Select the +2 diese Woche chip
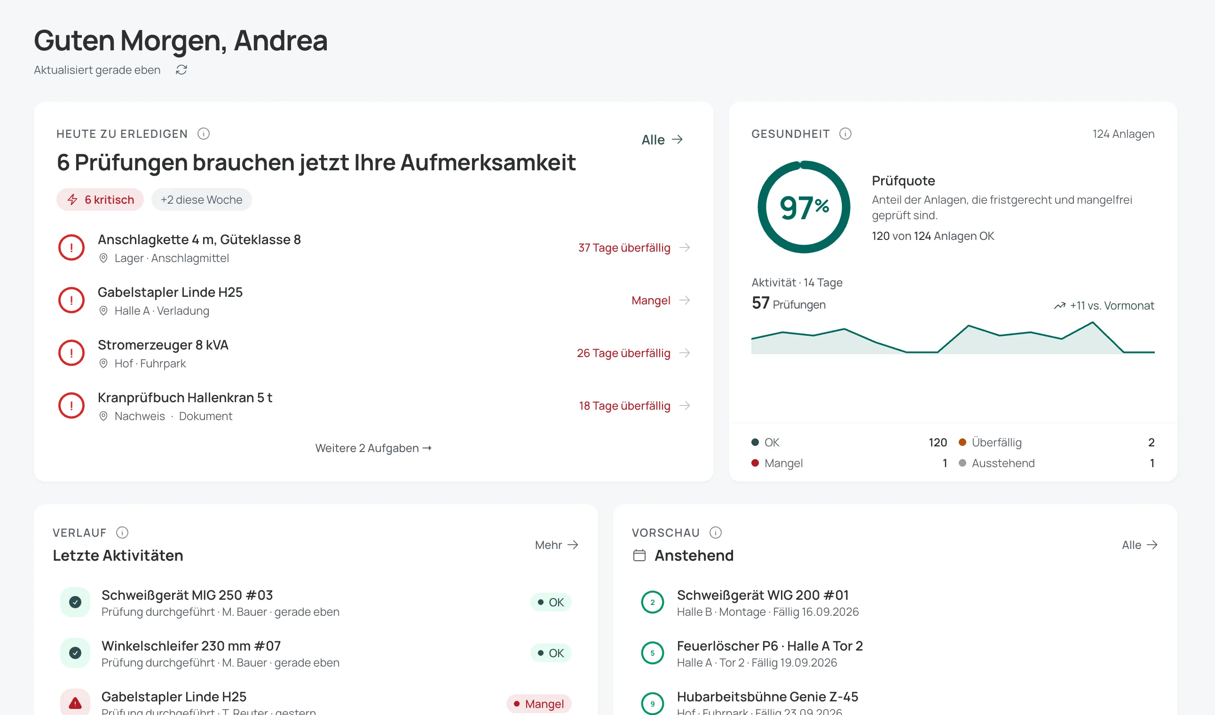This screenshot has width=1215, height=715. (x=202, y=199)
